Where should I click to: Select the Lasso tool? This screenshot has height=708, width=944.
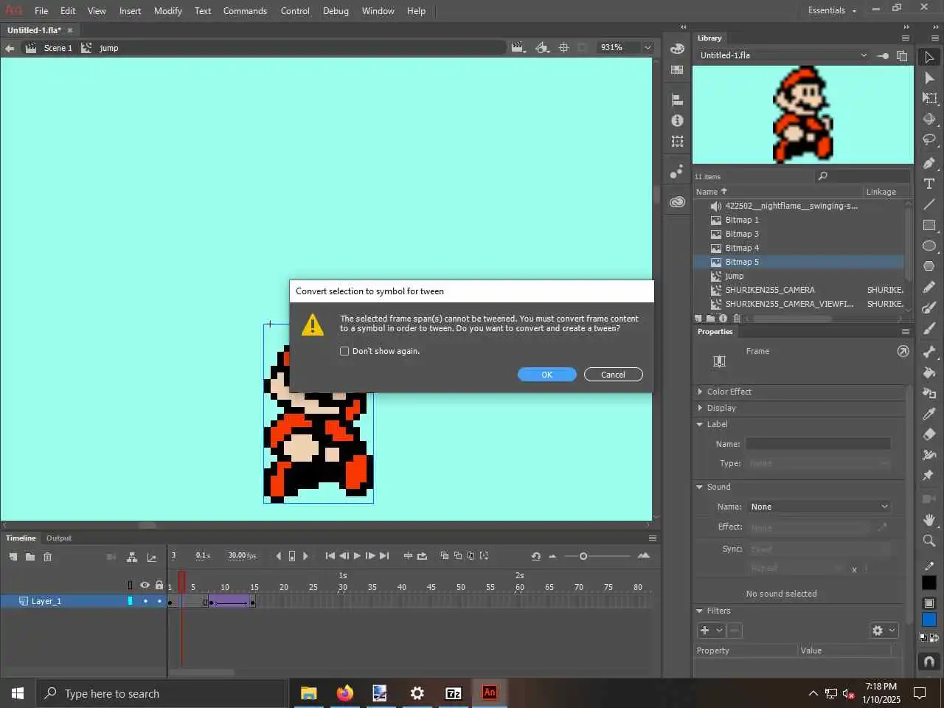click(929, 139)
